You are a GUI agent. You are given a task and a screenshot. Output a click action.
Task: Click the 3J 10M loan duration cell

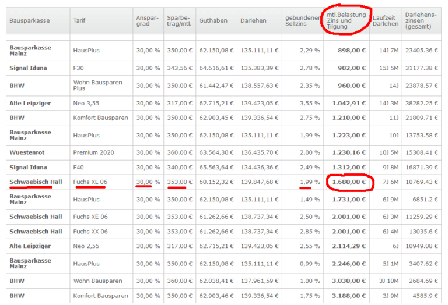coord(389,281)
